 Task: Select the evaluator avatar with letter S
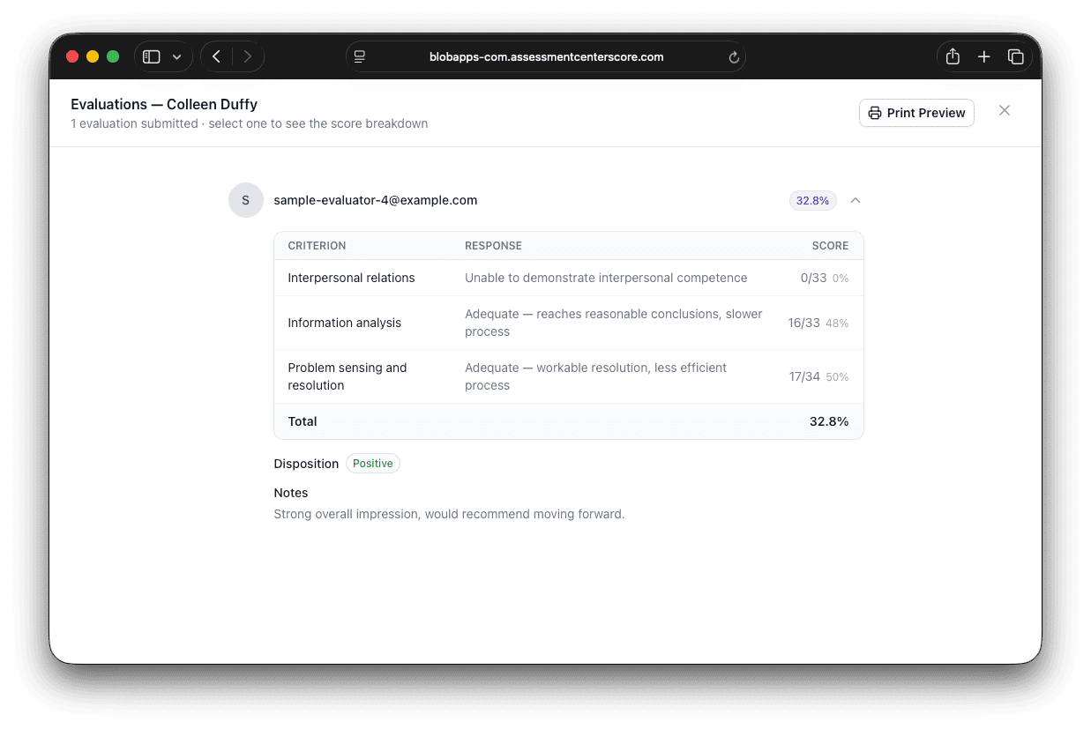246,200
